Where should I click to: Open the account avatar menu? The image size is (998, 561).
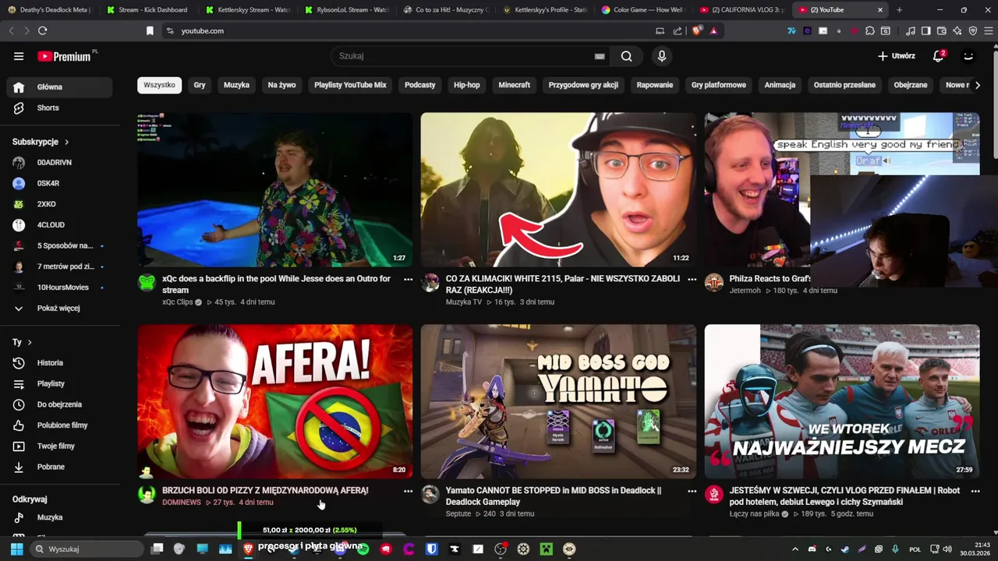[x=968, y=56]
